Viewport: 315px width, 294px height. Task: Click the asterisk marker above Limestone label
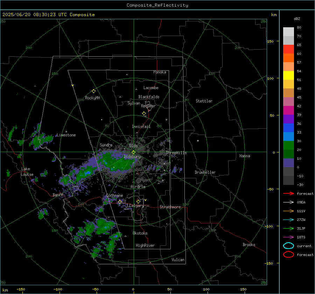[x=66, y=132]
